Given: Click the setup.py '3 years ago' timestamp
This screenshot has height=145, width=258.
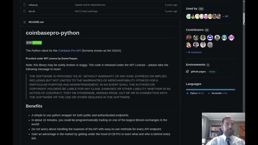Looking at the screenshot, I should (x=171, y=5).
